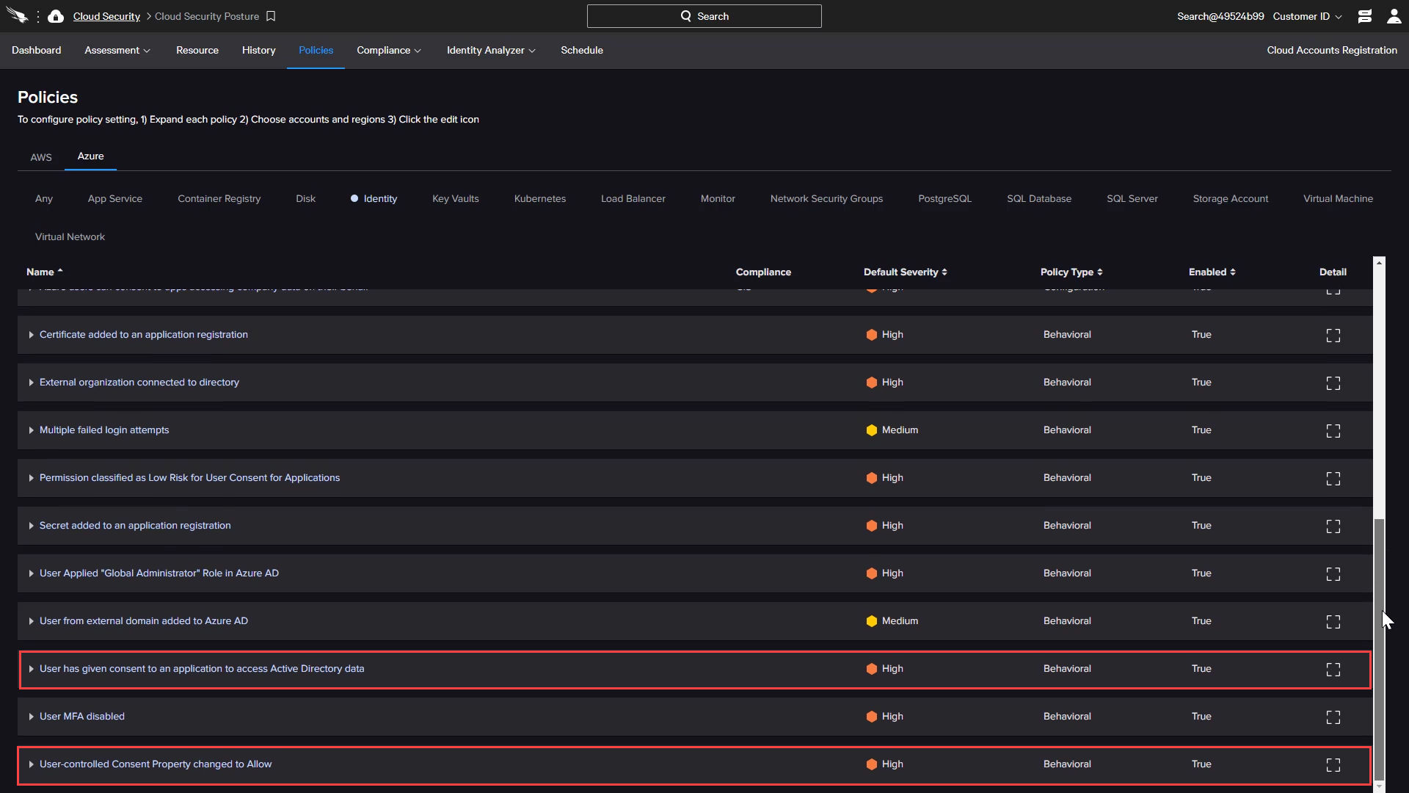Open the user profile icon

1394,16
